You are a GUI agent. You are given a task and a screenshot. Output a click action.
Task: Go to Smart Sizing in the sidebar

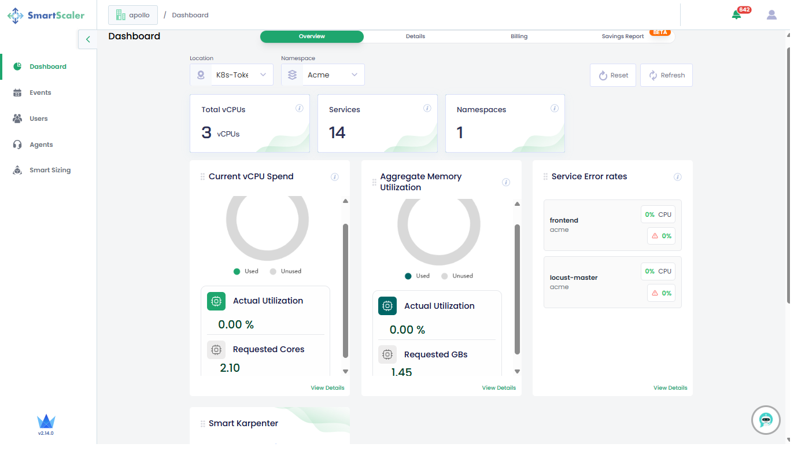pyautogui.click(x=50, y=170)
